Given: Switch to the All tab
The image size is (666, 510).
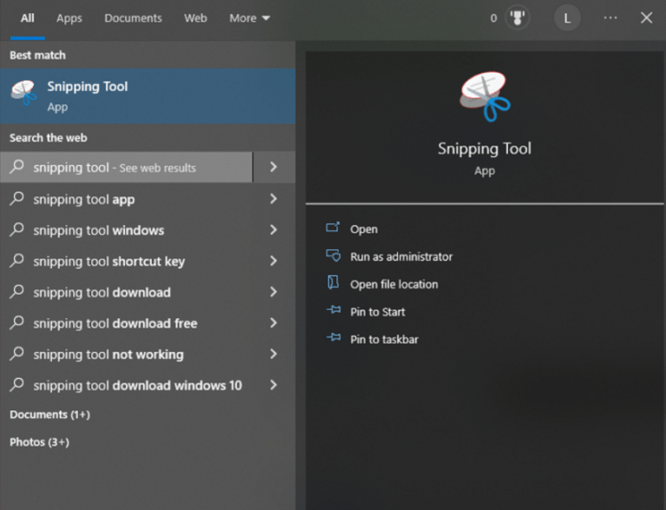Looking at the screenshot, I should [28, 18].
